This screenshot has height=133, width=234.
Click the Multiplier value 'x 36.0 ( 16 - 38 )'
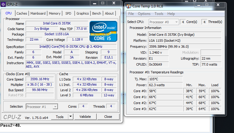tap(40, 84)
